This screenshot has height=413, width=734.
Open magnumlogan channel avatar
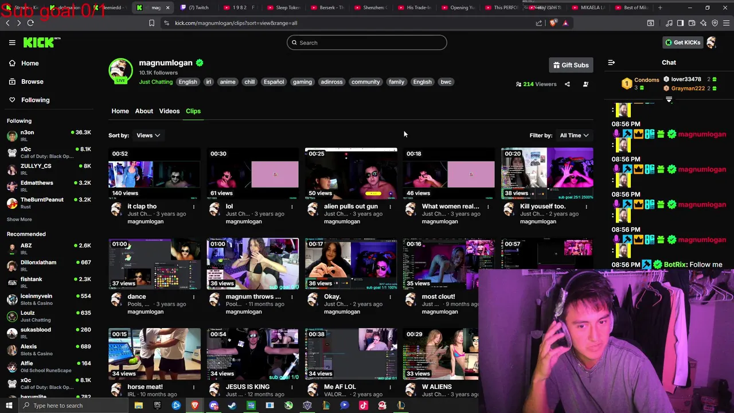(x=121, y=70)
